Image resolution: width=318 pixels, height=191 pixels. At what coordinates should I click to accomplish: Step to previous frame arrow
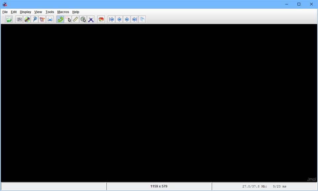(119, 20)
